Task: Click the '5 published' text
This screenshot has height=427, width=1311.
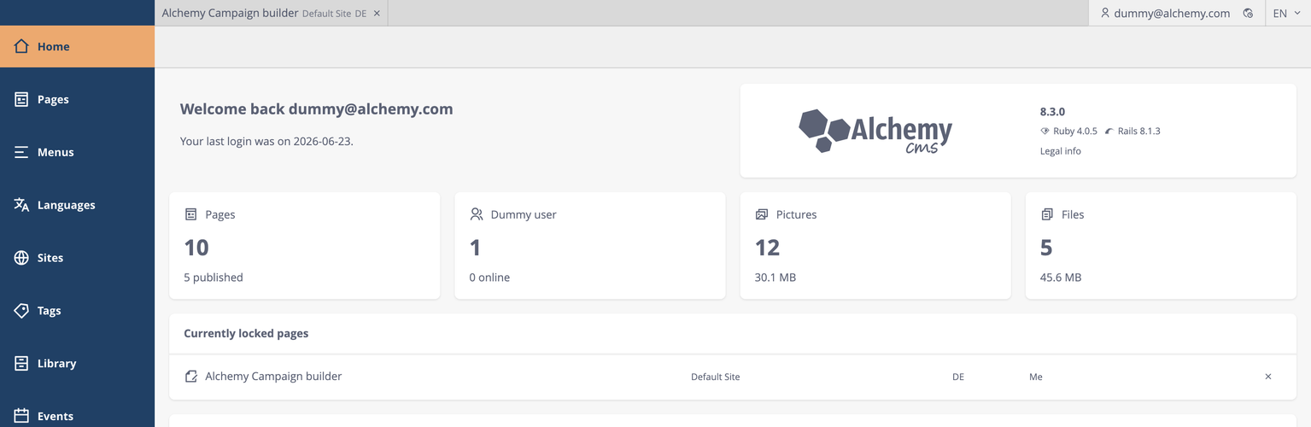Action: (214, 278)
